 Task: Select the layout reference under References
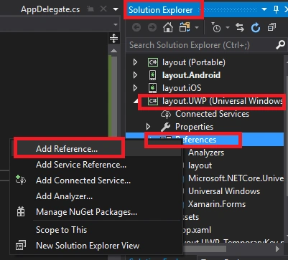[x=200, y=165]
